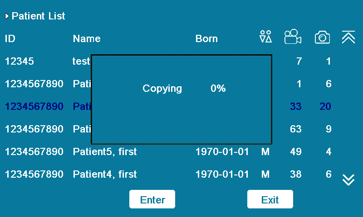Viewport: 363px width, 217px height.
Task: Collapse the Patient List triangle
Action: coord(7,16)
